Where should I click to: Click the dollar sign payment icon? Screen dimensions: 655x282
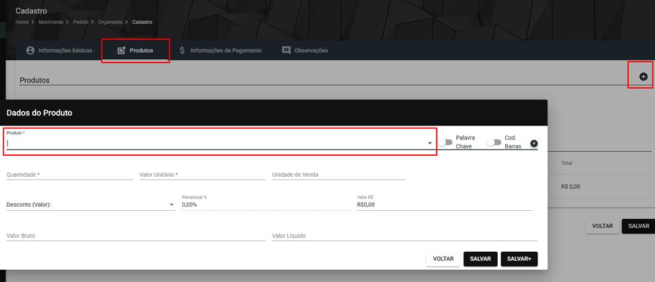(182, 50)
